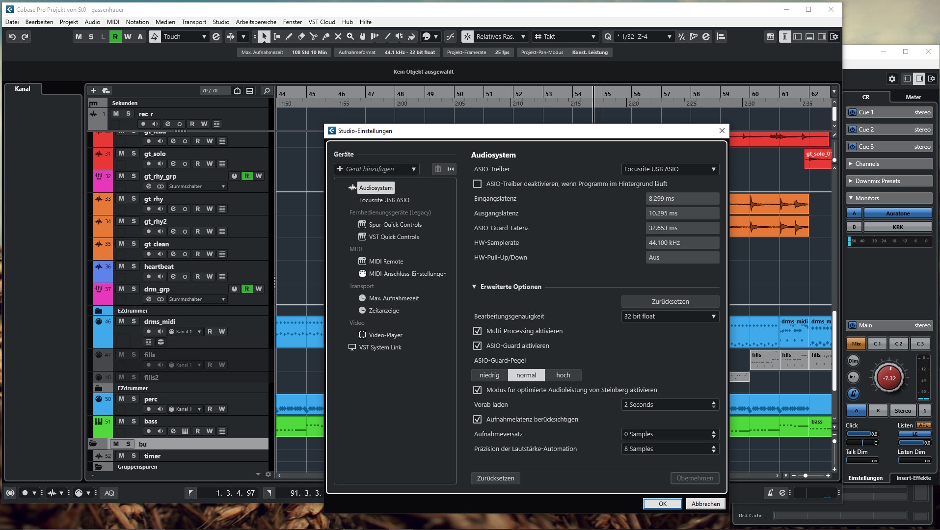
Task: Select the Erase tool
Action: coord(301,37)
